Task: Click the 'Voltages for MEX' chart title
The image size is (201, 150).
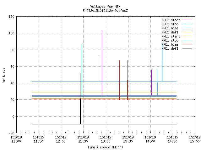Action: [x=105, y=7]
